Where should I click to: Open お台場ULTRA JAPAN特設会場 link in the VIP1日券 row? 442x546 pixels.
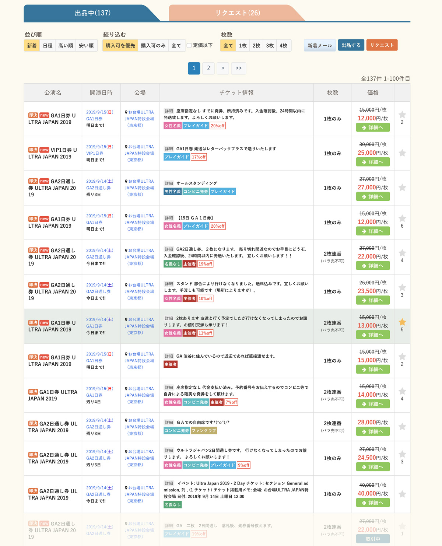tap(139, 153)
